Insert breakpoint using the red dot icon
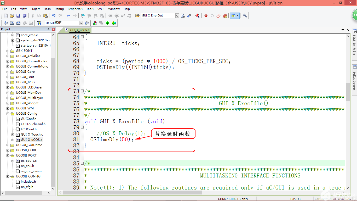The image size is (357, 201). pos(206,16)
